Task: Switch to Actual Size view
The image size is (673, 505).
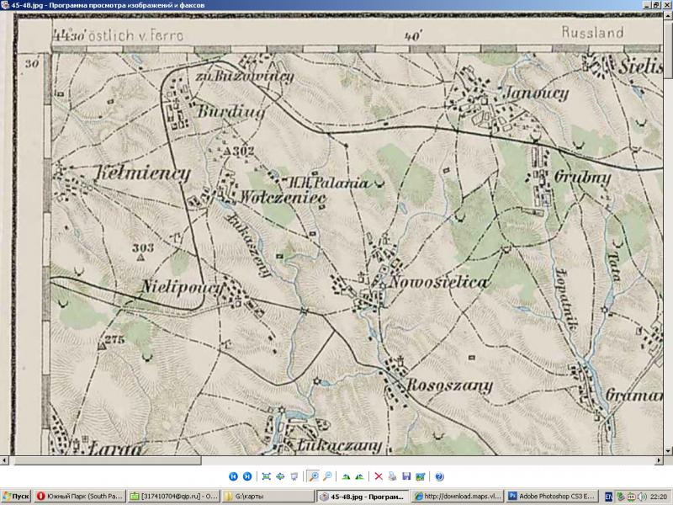Action: pos(279,477)
